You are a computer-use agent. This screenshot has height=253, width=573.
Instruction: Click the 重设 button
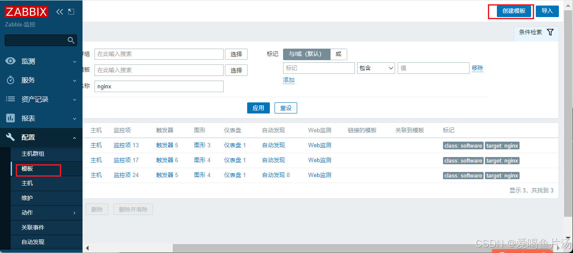pos(286,108)
